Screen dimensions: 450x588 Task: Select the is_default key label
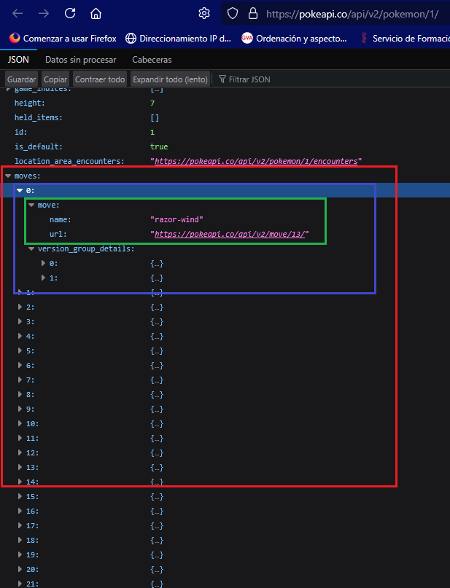[39, 146]
